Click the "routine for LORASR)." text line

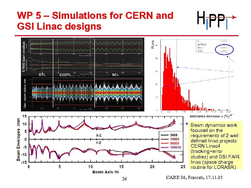tap(214, 167)
